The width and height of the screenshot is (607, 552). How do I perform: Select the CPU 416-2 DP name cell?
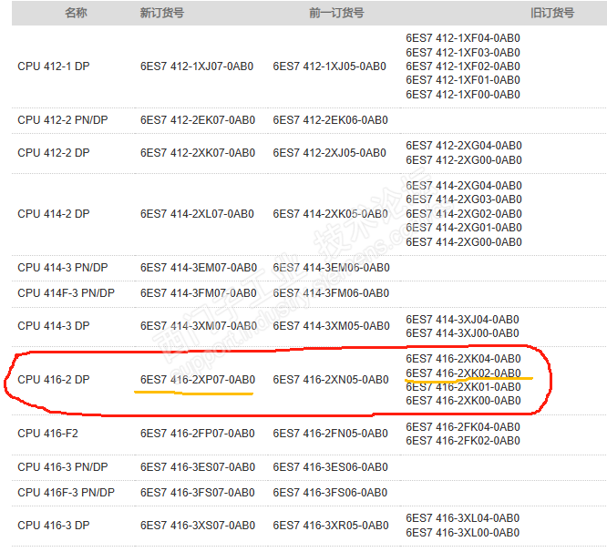(54, 380)
